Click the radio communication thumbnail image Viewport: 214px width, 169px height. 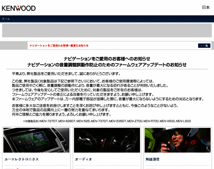[x=178, y=140]
